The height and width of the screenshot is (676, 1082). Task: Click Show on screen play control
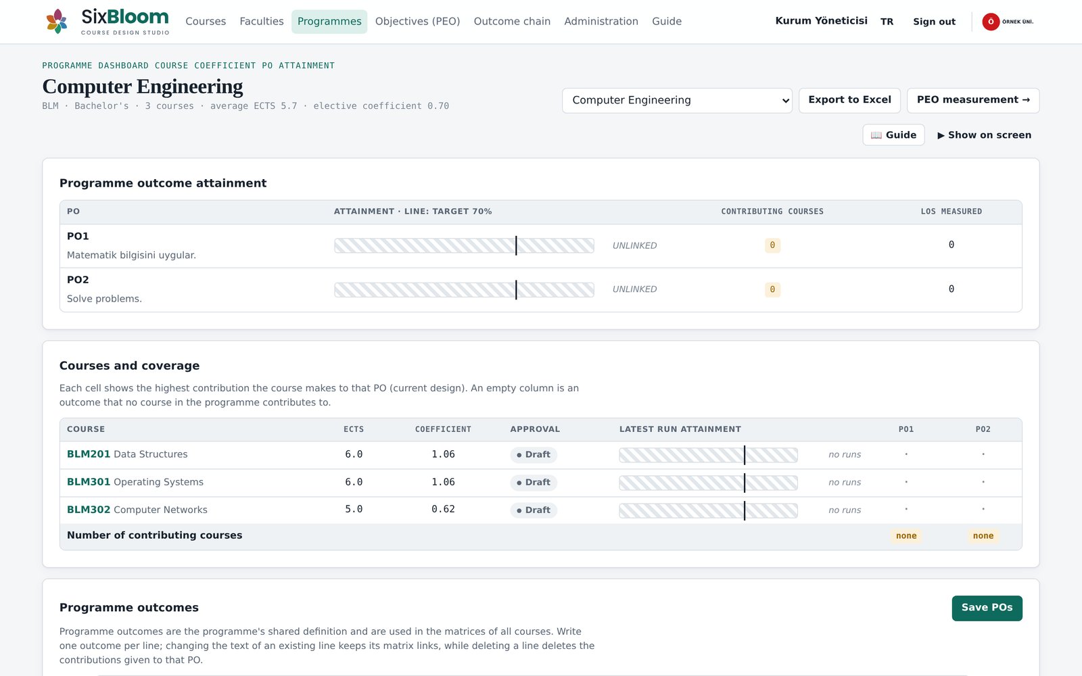tap(984, 135)
